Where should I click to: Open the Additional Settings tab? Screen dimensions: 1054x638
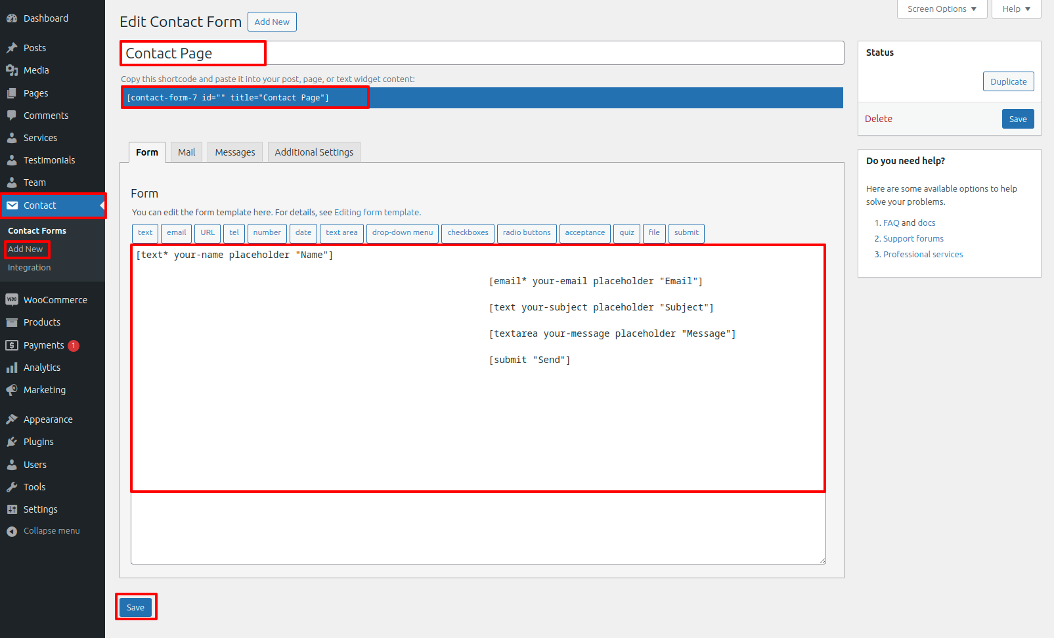click(x=314, y=152)
